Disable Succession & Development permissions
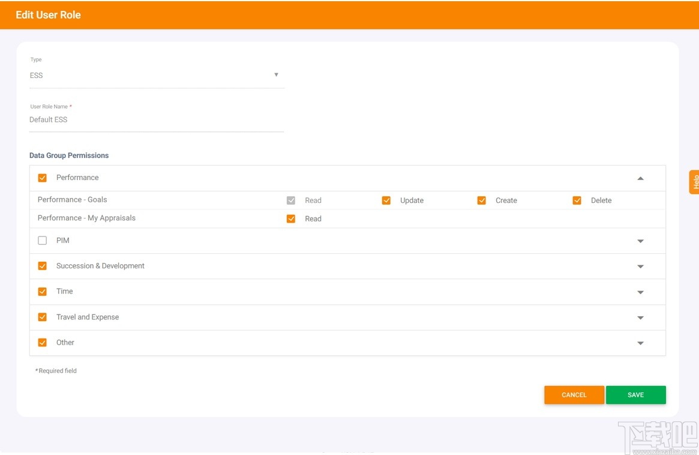This screenshot has width=699, height=455. tap(42, 266)
